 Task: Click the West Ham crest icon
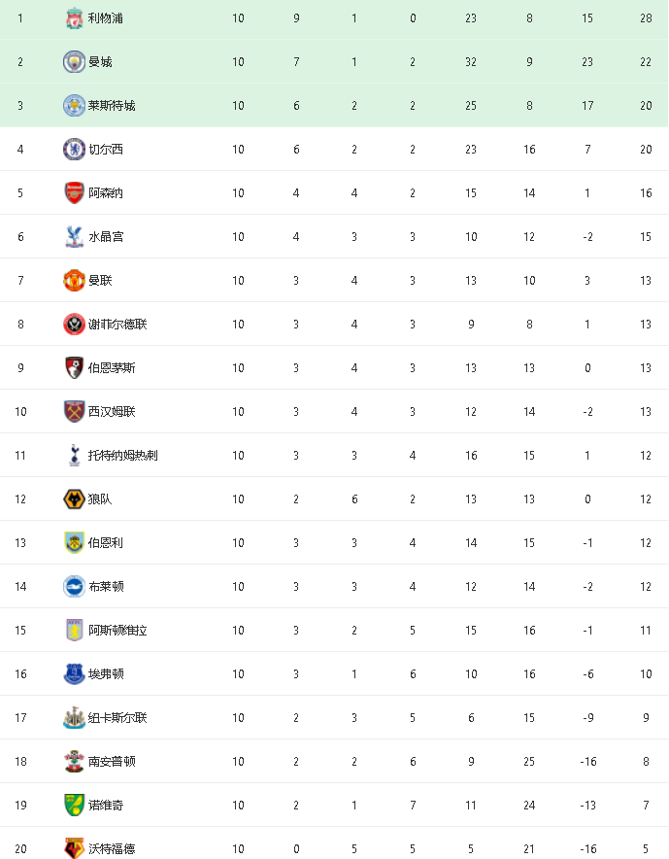coord(74,411)
